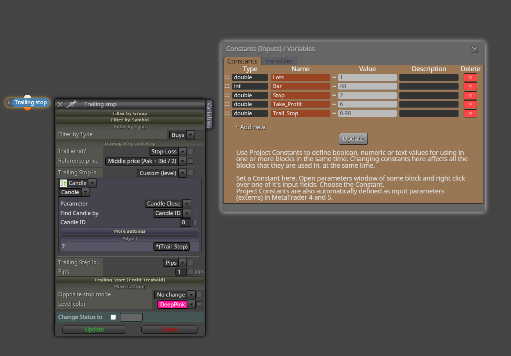Switch to the Variables tab
The width and height of the screenshot is (511, 356).
point(279,61)
